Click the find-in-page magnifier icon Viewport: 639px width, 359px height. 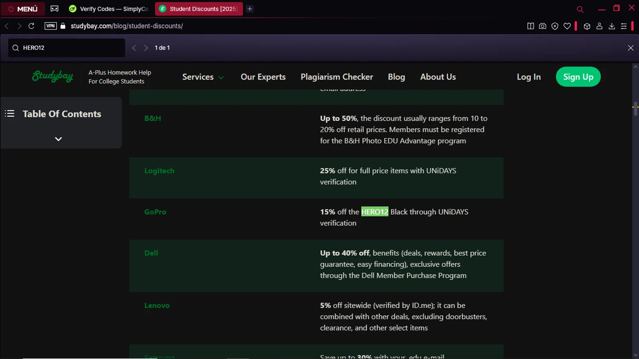pos(16,48)
